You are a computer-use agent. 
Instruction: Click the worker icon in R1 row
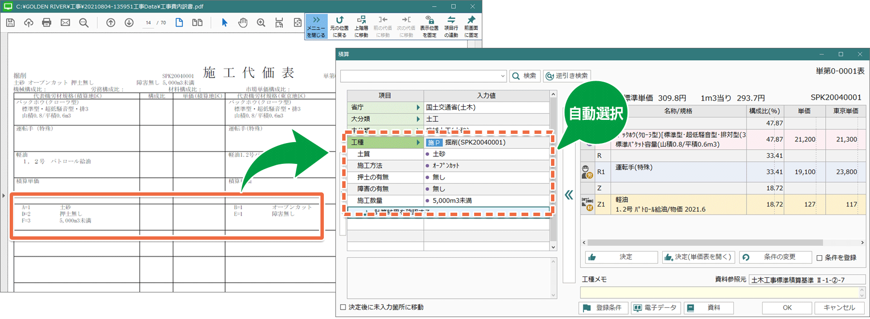pyautogui.click(x=587, y=172)
